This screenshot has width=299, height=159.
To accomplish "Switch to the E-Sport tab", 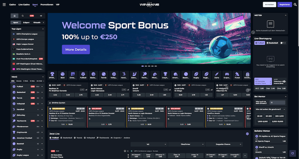I will pos(26,22).
